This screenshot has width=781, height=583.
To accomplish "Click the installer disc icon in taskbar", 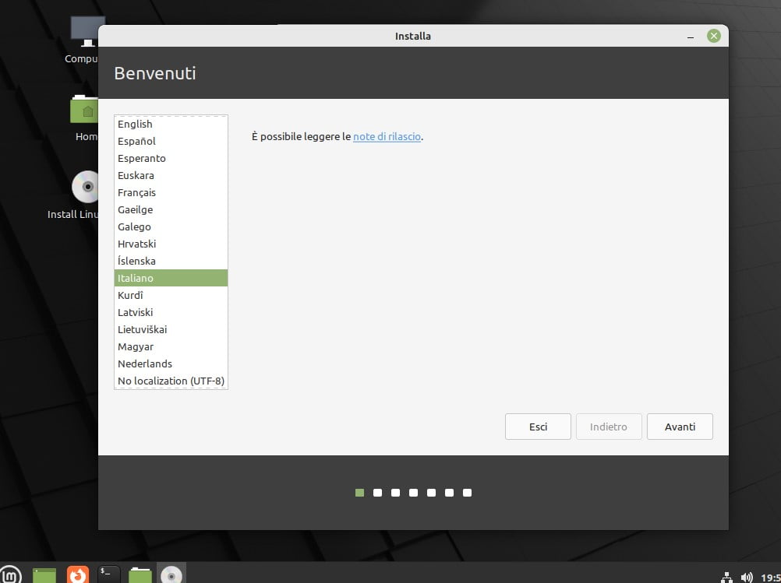I will point(171,575).
